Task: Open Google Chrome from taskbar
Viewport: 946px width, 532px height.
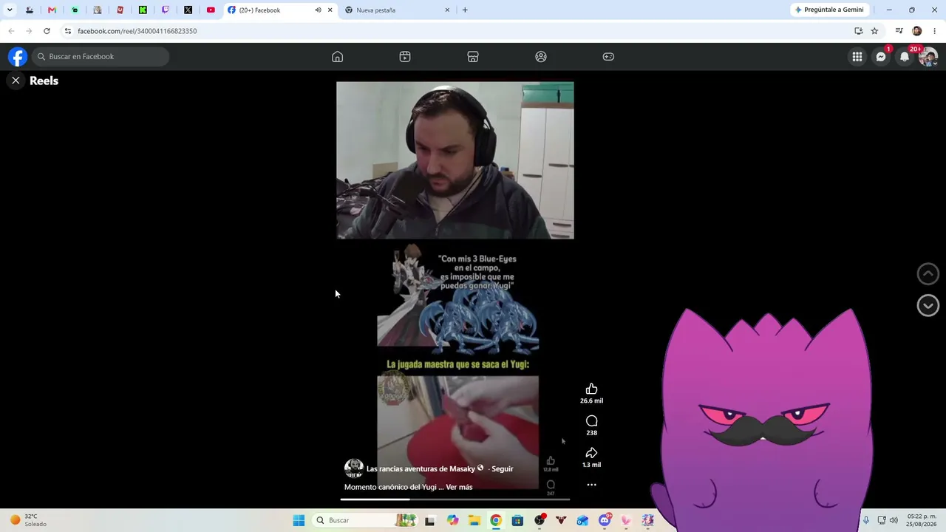Action: [495, 520]
